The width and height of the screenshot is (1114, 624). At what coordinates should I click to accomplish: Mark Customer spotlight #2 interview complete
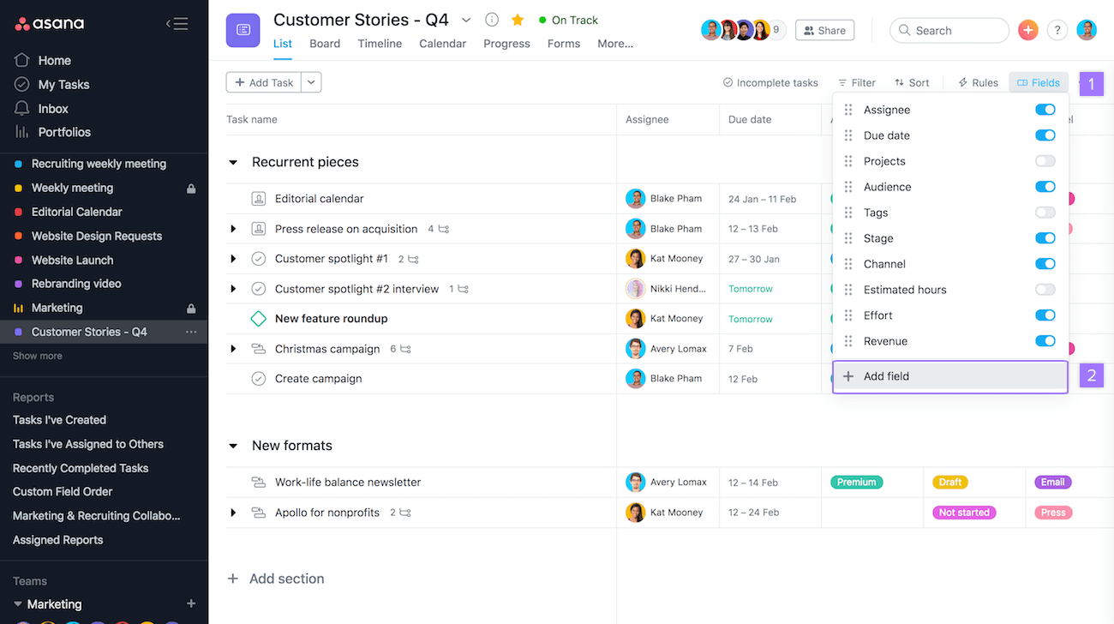pos(259,289)
